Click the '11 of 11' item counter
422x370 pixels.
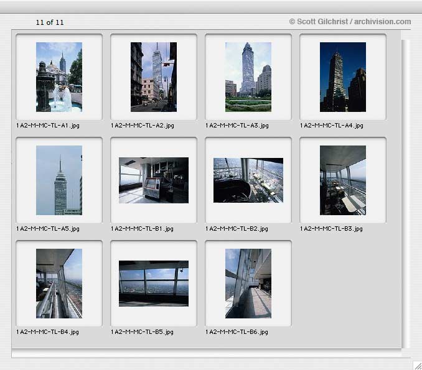[50, 22]
